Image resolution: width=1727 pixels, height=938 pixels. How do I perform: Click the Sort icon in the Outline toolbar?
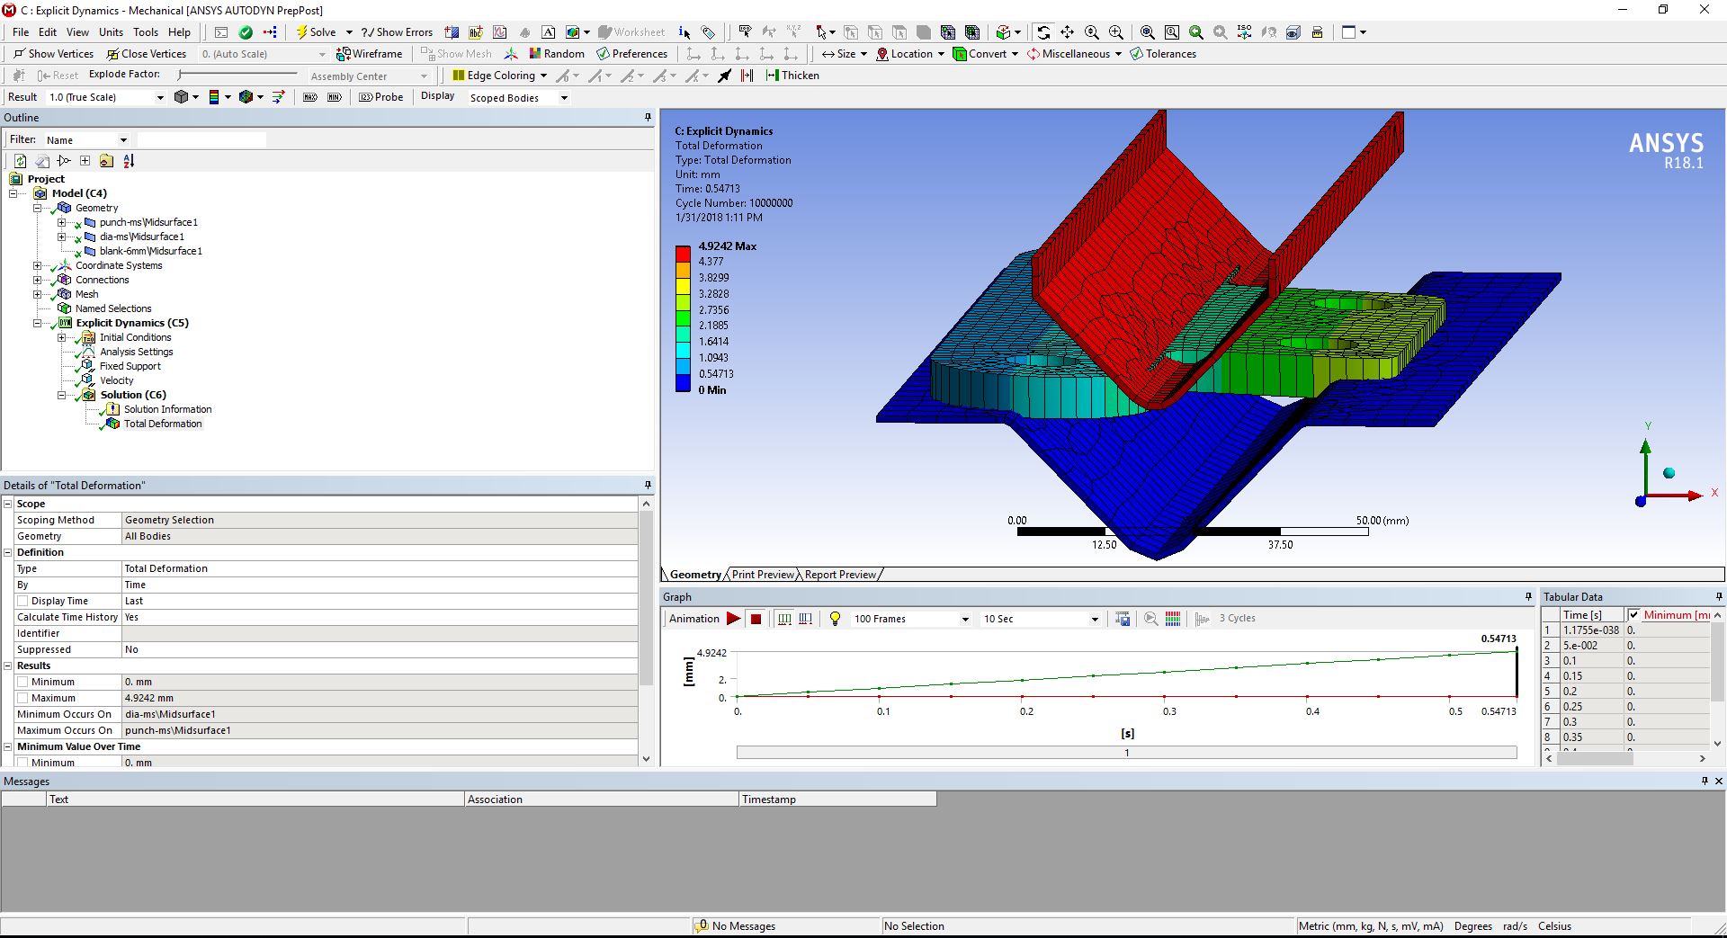(129, 161)
